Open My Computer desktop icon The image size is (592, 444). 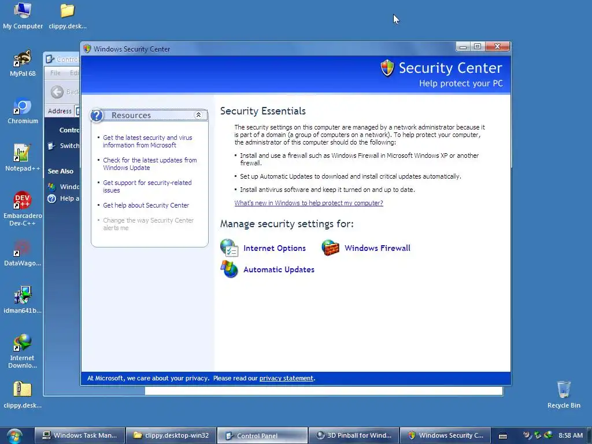[x=23, y=16]
